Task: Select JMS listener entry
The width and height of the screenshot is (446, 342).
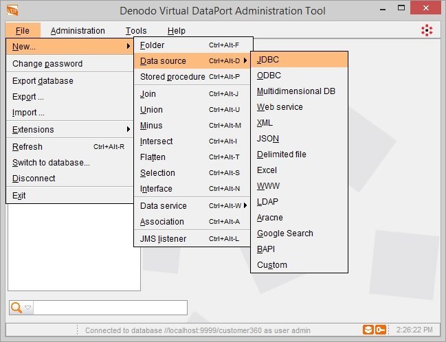Action: 193,239
